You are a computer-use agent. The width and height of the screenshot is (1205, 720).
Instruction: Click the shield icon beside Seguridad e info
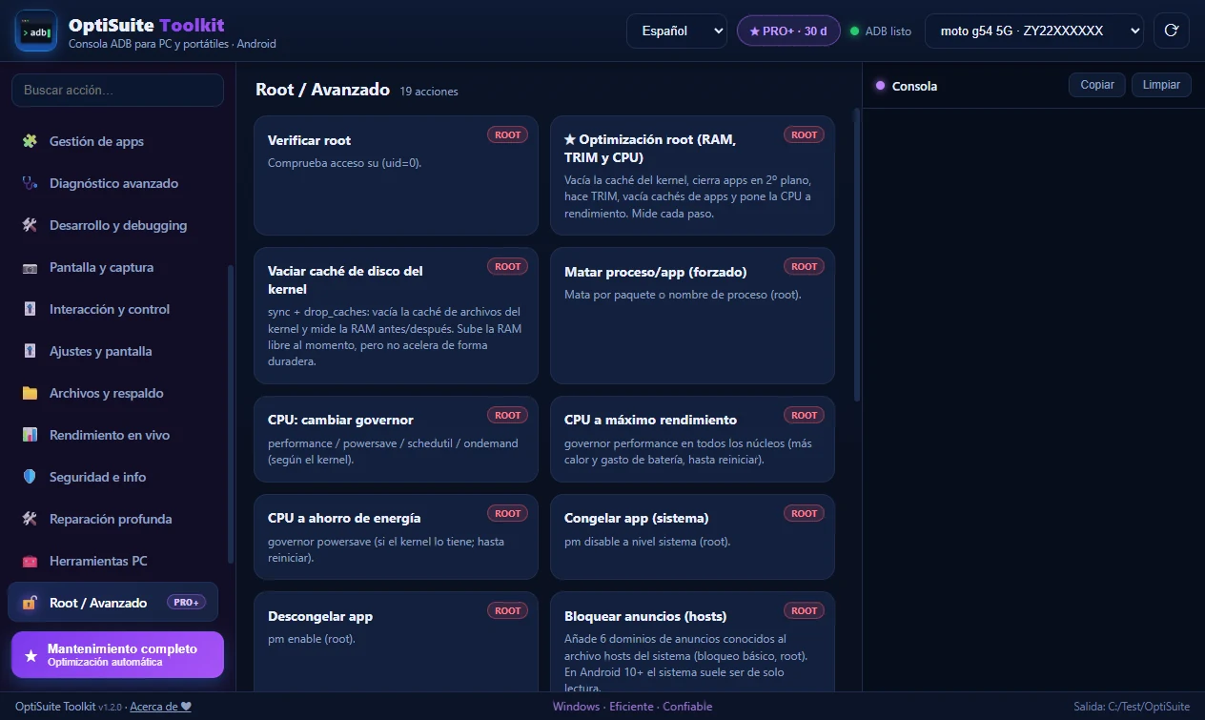[30, 477]
